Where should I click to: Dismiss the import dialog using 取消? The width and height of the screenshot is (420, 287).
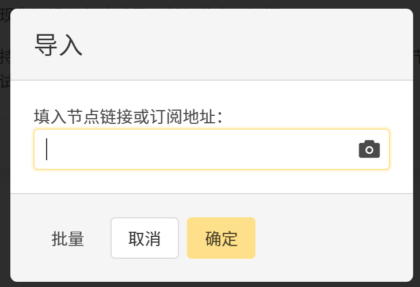[144, 238]
